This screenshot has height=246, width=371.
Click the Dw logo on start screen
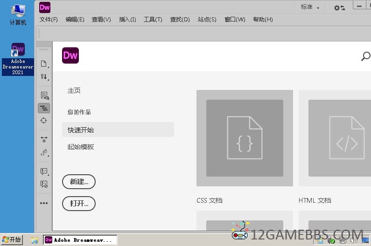coord(70,55)
